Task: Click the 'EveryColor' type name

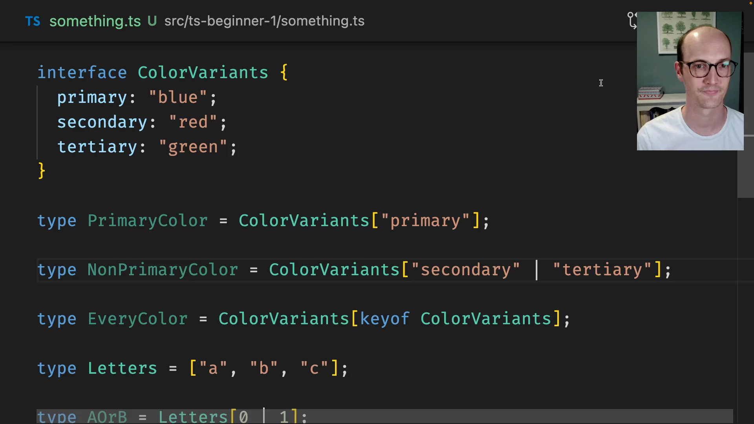Action: click(137, 319)
